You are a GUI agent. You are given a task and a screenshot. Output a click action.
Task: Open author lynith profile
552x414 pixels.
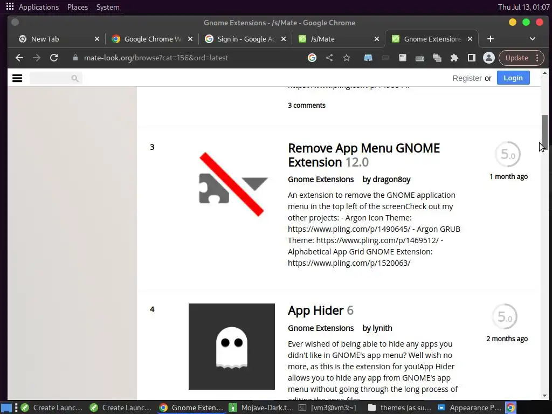382,328
